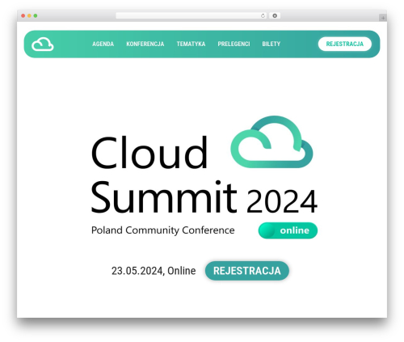Click the browser reload icon

click(x=263, y=15)
